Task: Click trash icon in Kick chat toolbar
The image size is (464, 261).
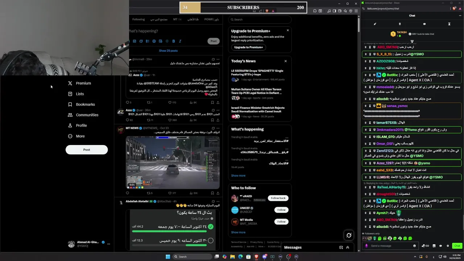Action: 400,24
